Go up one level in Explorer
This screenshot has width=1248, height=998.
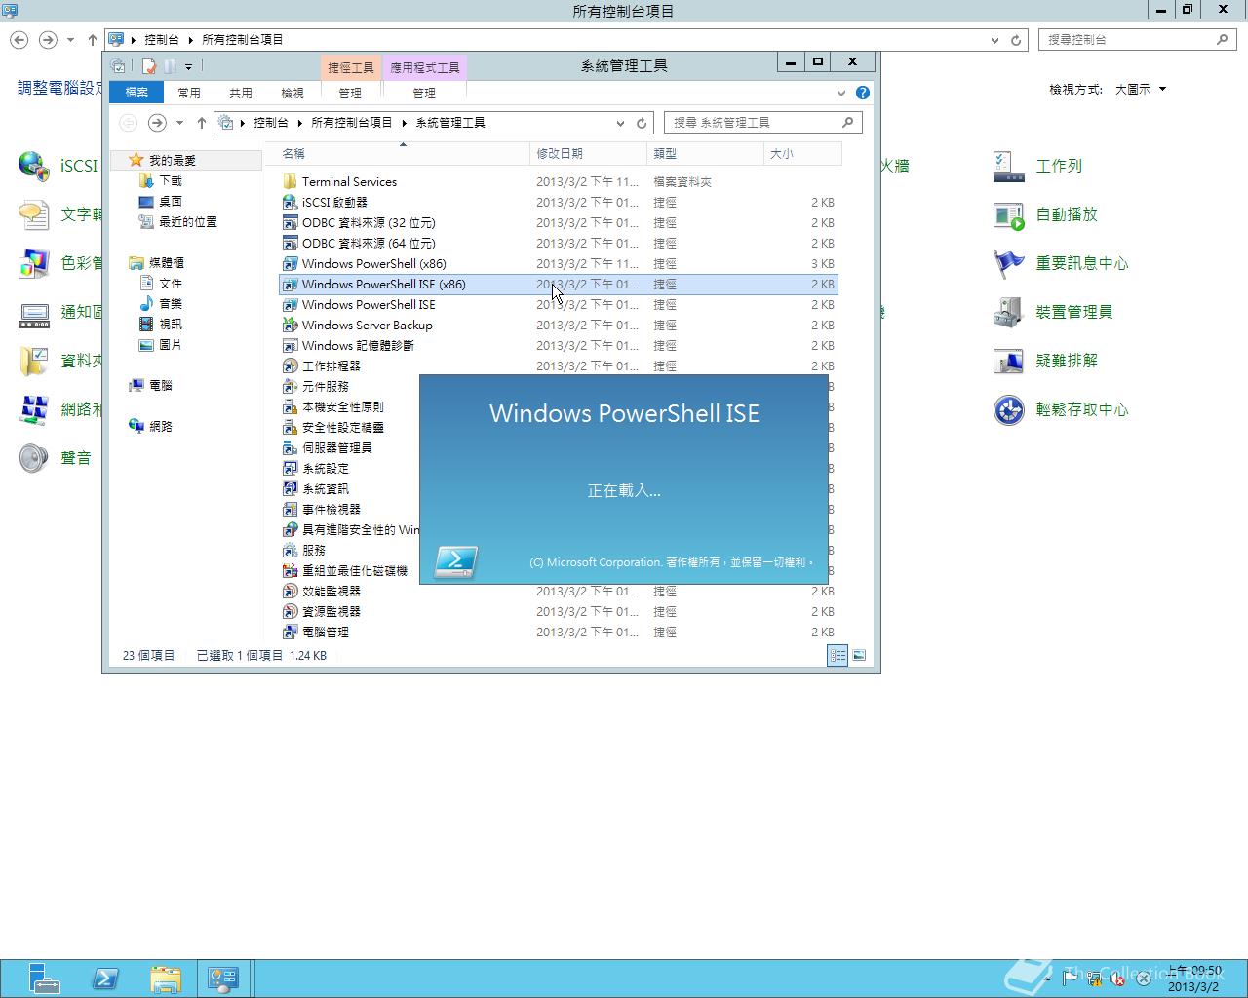[201, 123]
